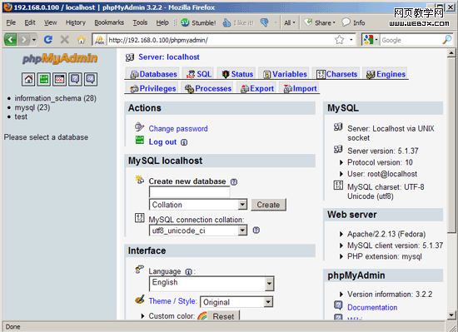The height and width of the screenshot is (332, 458).
Task: Open the SQL tab
Action: (x=199, y=74)
